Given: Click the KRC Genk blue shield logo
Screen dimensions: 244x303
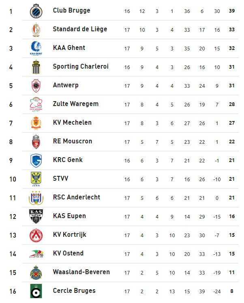Looking at the screenshot, I should [x=36, y=160].
